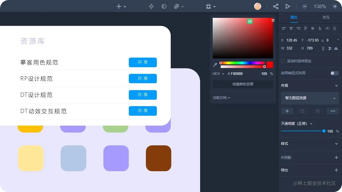Adjust the 不透明度 opacity slider
The image size is (342, 192).
click(303, 131)
